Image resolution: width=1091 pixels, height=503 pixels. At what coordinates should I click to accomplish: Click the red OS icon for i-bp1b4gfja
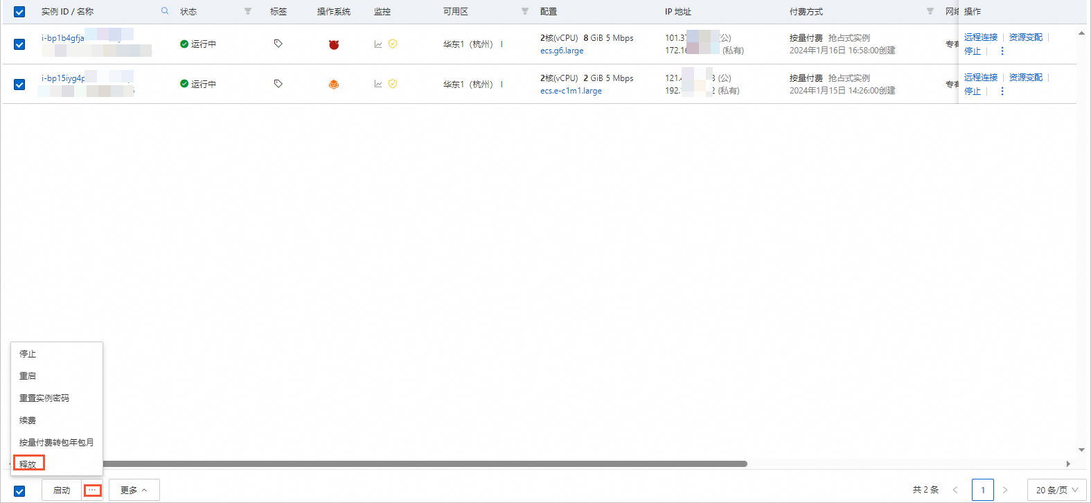coord(334,44)
